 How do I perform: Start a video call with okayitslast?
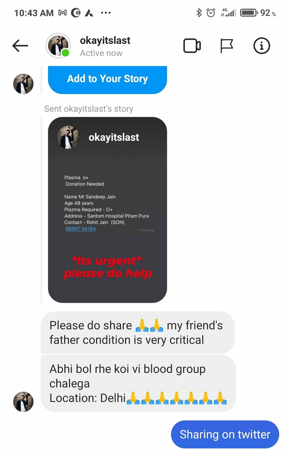[x=192, y=46]
